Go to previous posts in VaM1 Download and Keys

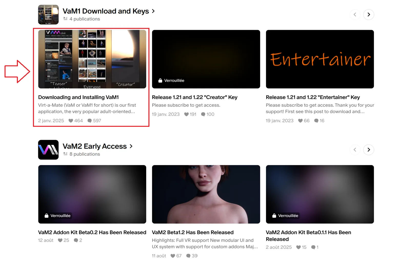pyautogui.click(x=355, y=15)
